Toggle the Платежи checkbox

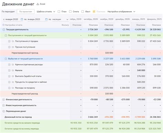[x=94, y=11]
